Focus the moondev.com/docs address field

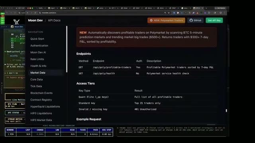tap(101, 13)
